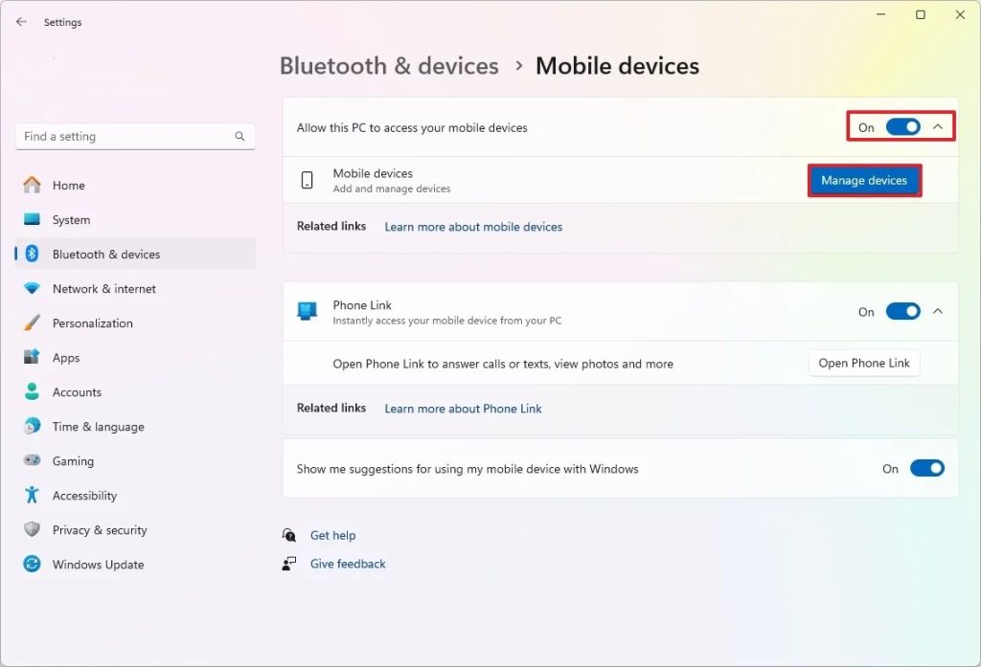981x667 pixels.
Task: Click the Accessibility figure icon
Action: [x=32, y=496]
